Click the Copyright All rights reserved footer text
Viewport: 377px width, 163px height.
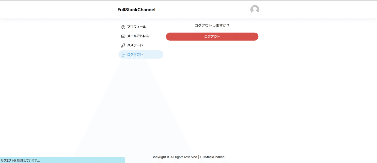188,157
